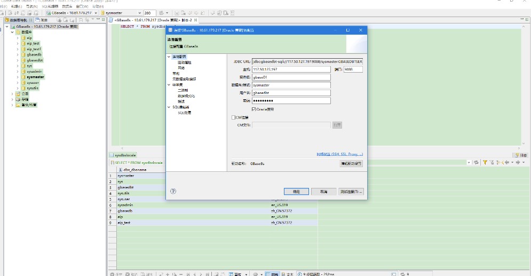This screenshot has height=276, width=531.
Task: Click the port field showing 9088
Action: pos(353,69)
